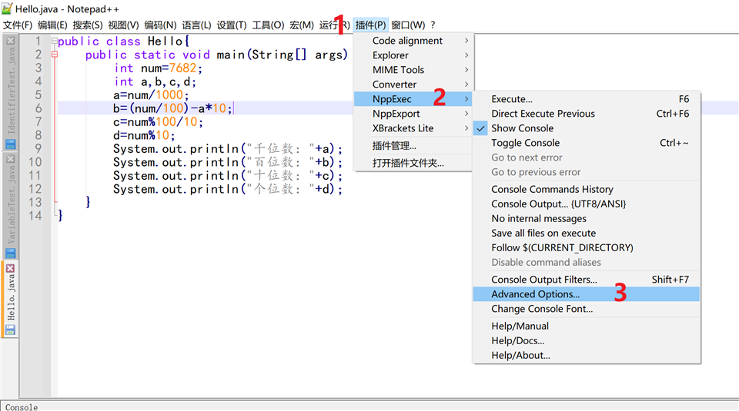This screenshot has width=739, height=411.
Task: Open 插件管理... plugin manager
Action: (413, 146)
